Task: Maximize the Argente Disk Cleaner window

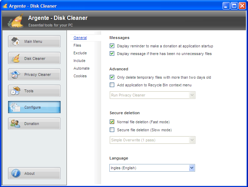Action: click(234, 6)
